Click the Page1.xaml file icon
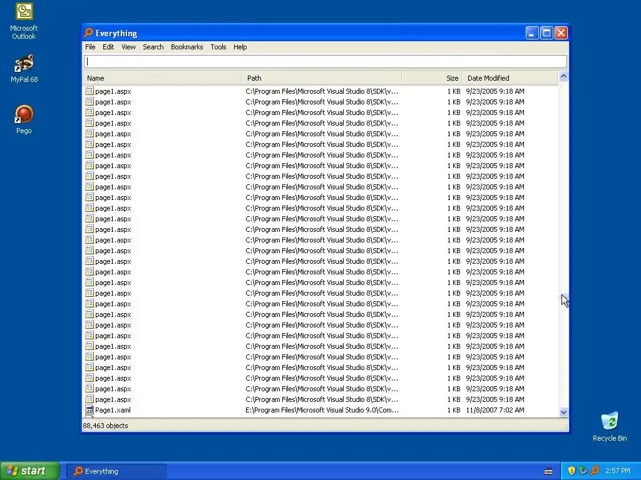This screenshot has width=641, height=480. (x=89, y=410)
